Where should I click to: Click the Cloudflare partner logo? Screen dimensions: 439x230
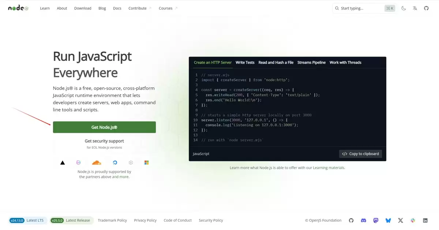click(96, 163)
